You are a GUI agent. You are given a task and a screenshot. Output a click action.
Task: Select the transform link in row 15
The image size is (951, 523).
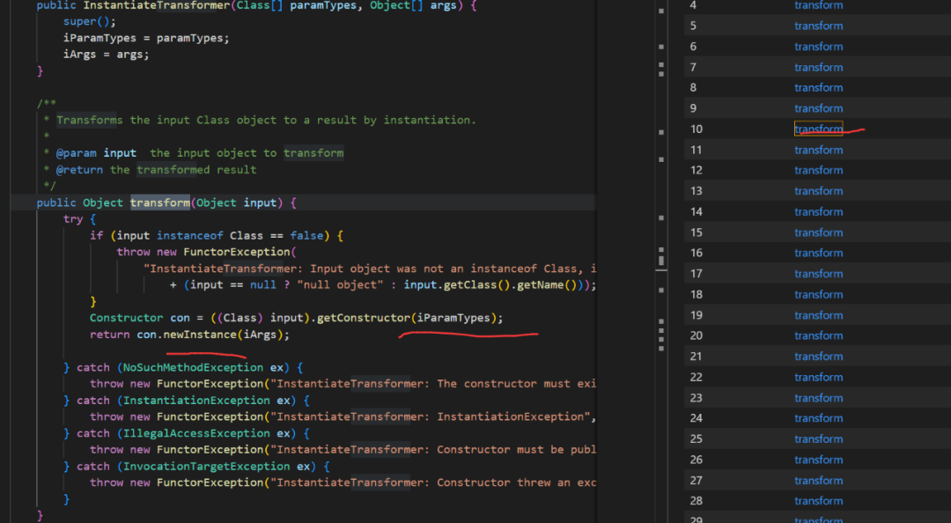818,232
